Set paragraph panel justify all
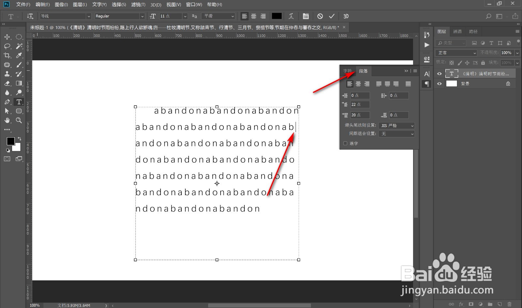Viewport: 522px width, 308px height. pos(408,84)
